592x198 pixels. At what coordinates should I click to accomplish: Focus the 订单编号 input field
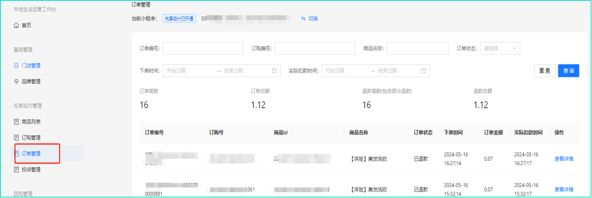[x=203, y=48]
